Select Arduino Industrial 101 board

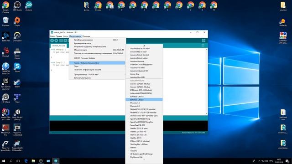coord(144,71)
